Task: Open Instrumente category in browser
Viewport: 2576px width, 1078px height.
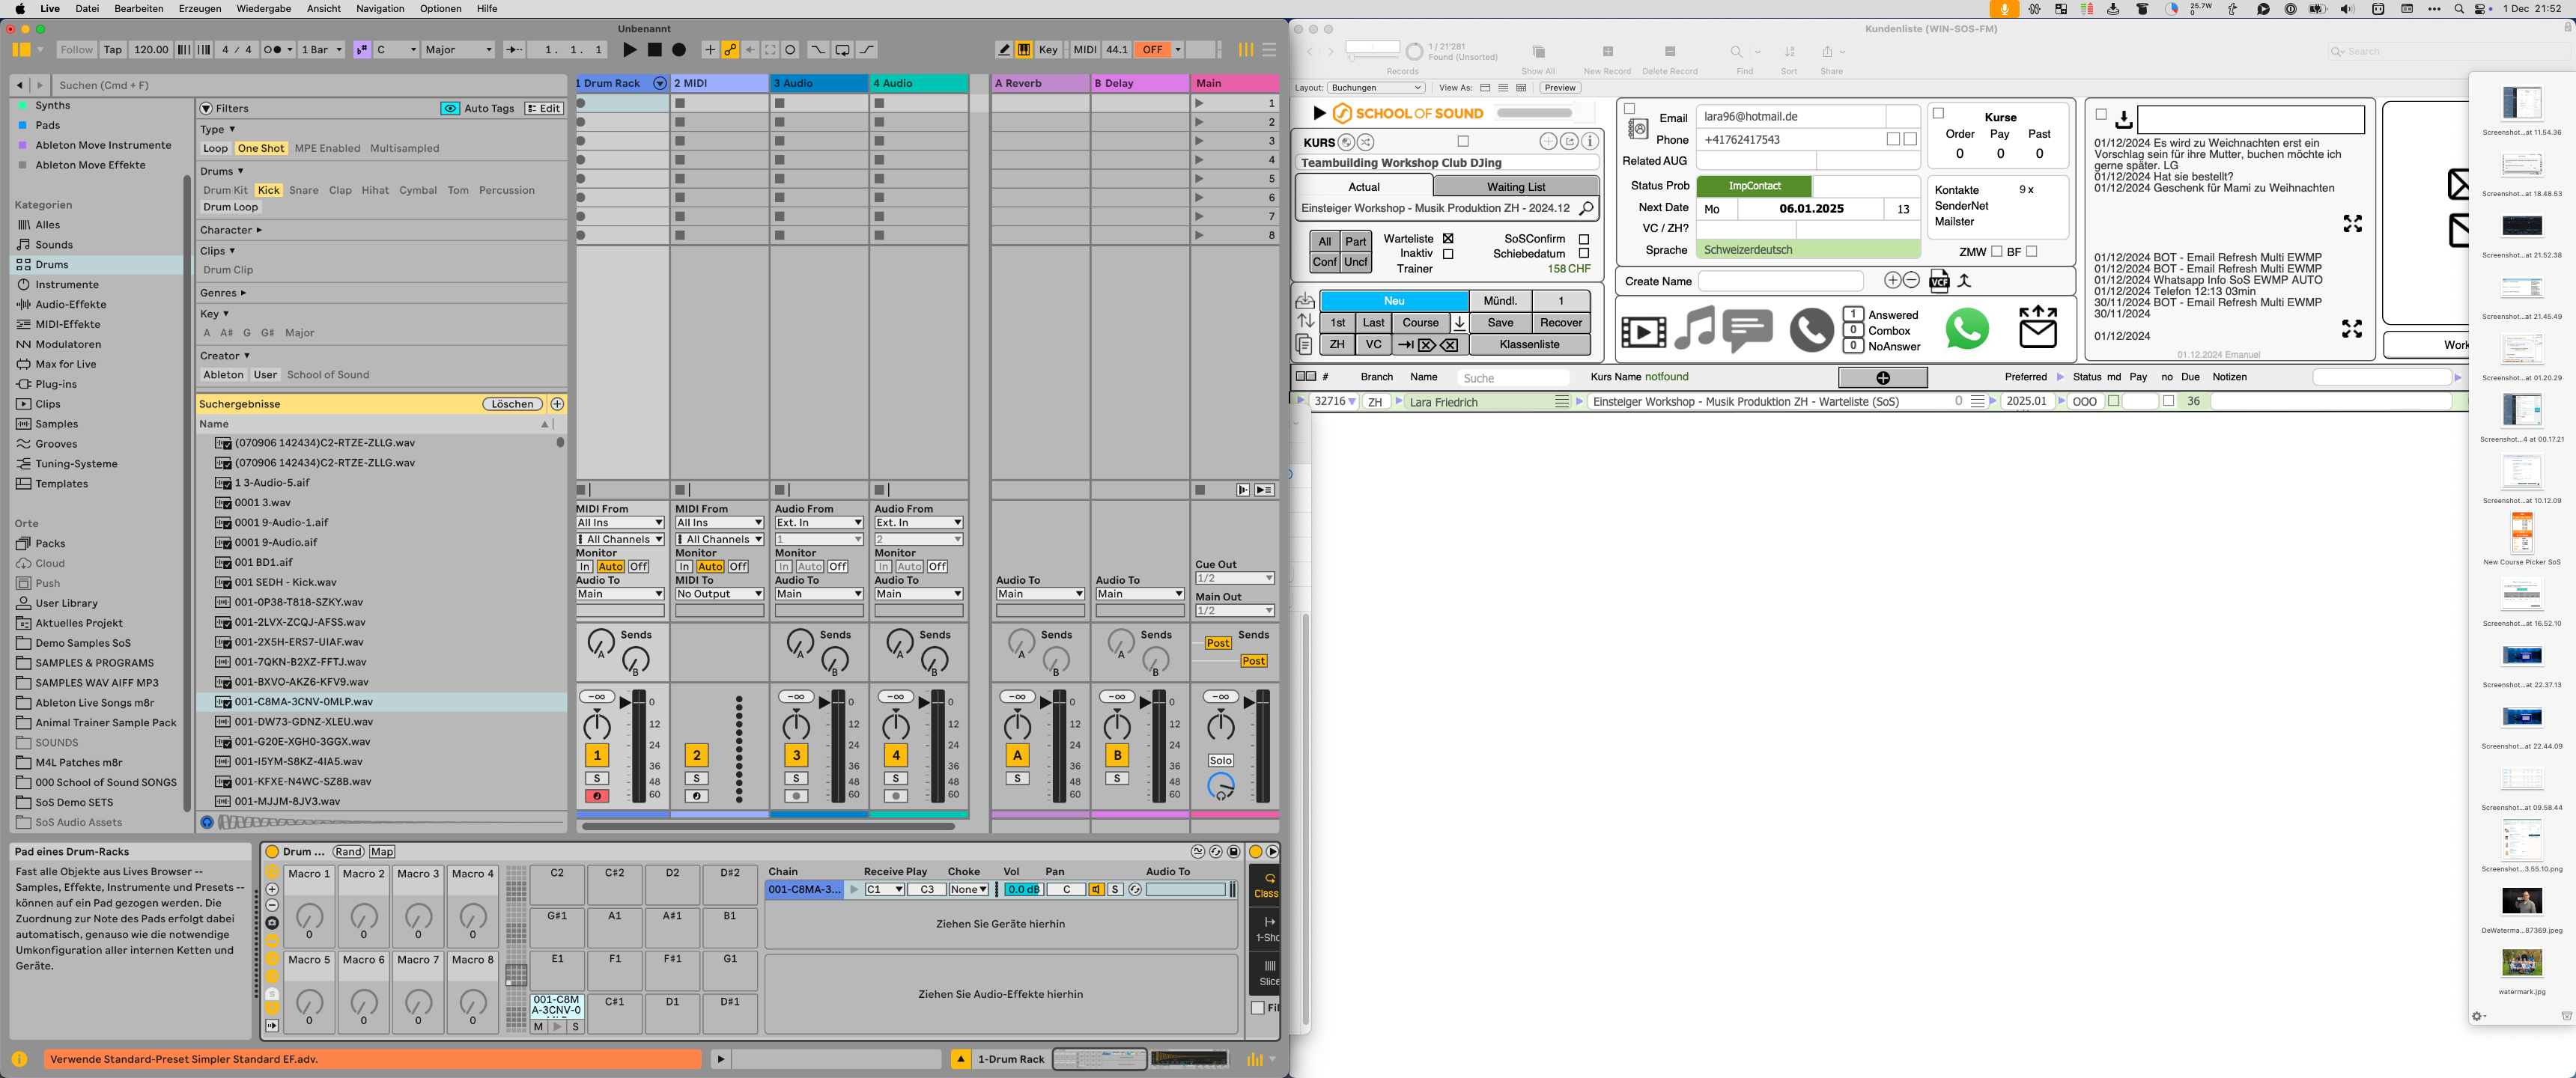Action: [x=67, y=284]
